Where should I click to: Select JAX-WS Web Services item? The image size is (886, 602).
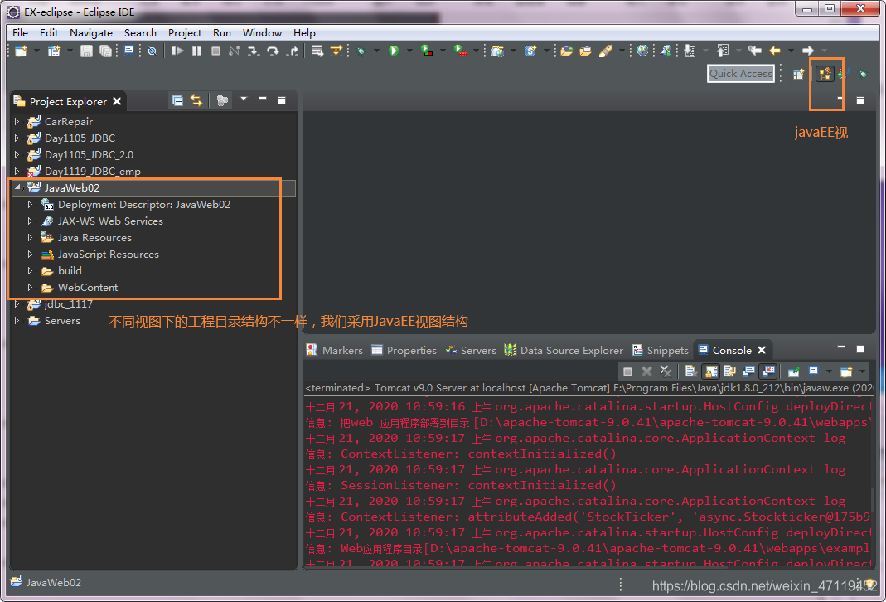tap(110, 221)
